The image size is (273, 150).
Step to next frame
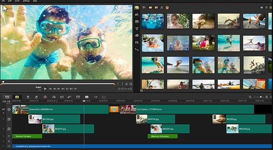[59, 89]
